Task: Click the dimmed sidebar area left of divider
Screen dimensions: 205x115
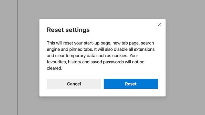Action: [9, 57]
